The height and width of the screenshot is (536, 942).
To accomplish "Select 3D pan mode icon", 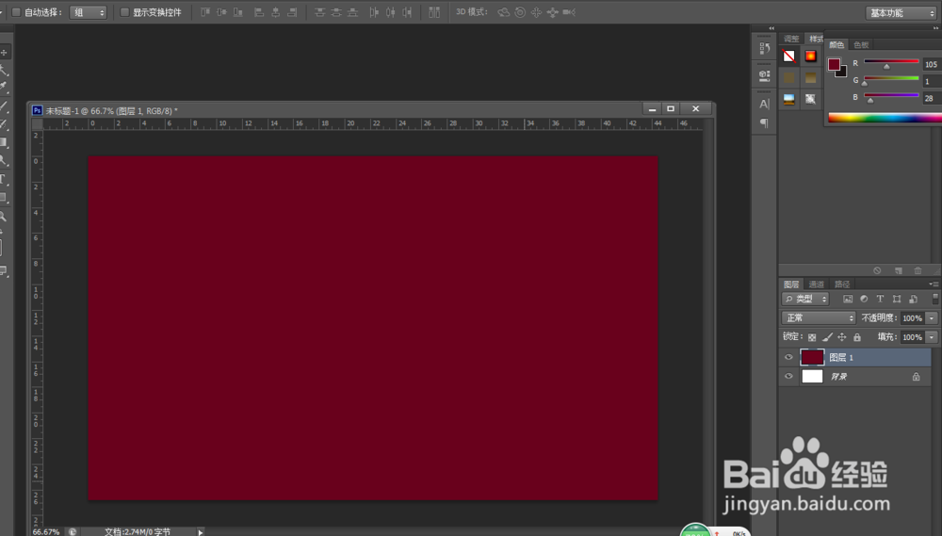I will point(537,12).
